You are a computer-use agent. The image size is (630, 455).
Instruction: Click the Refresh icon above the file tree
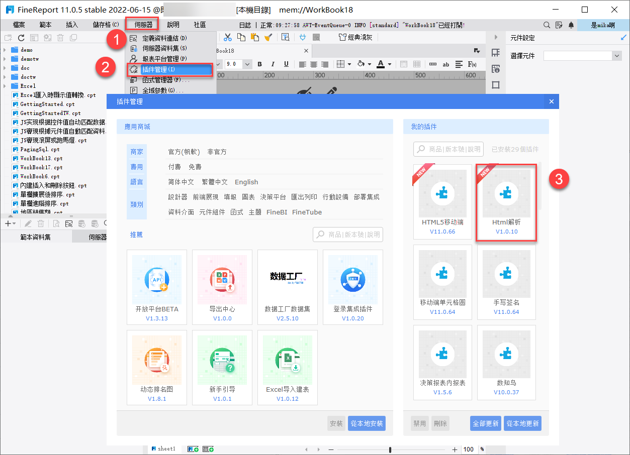[x=22, y=38]
